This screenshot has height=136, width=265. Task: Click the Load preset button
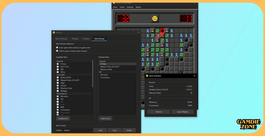100,130
